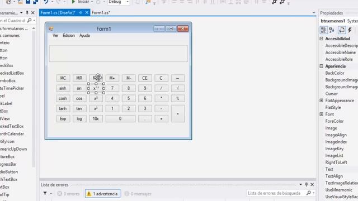The height and width of the screenshot is (201, 358).
Task: Collapse the Accesibilidad category
Action: point(322,39)
